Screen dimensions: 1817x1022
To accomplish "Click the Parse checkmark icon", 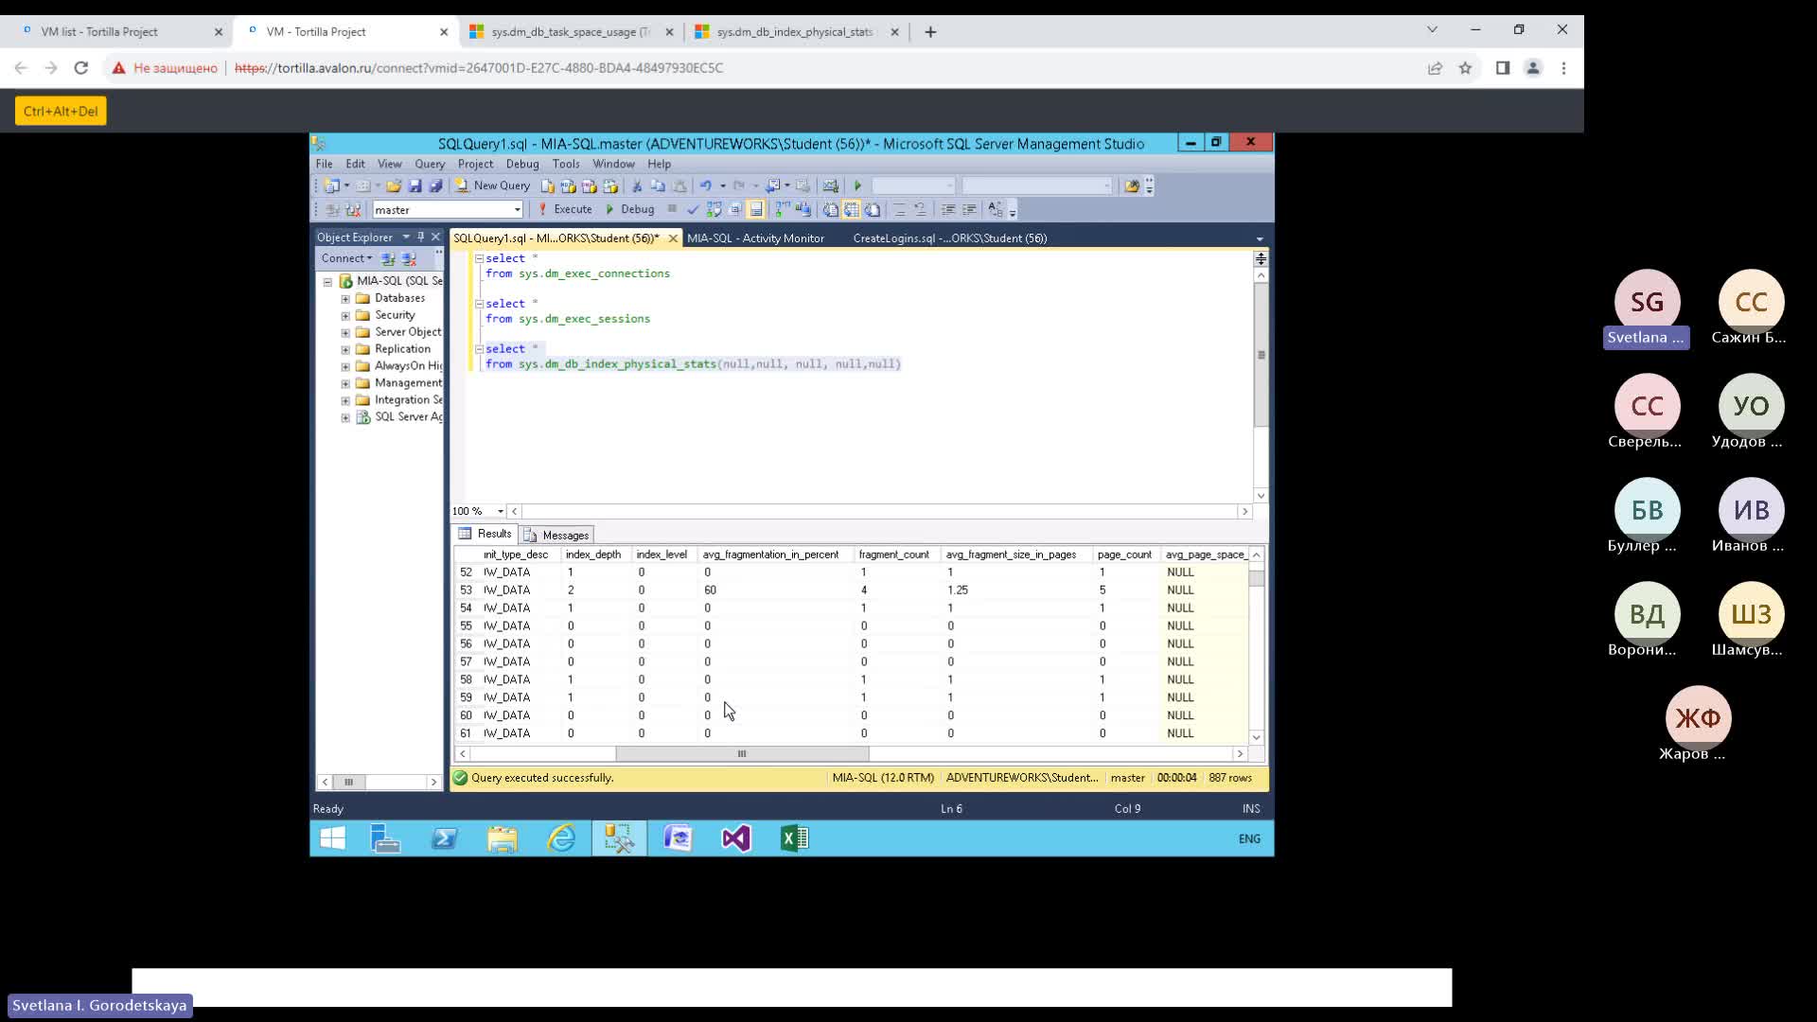I will [693, 209].
